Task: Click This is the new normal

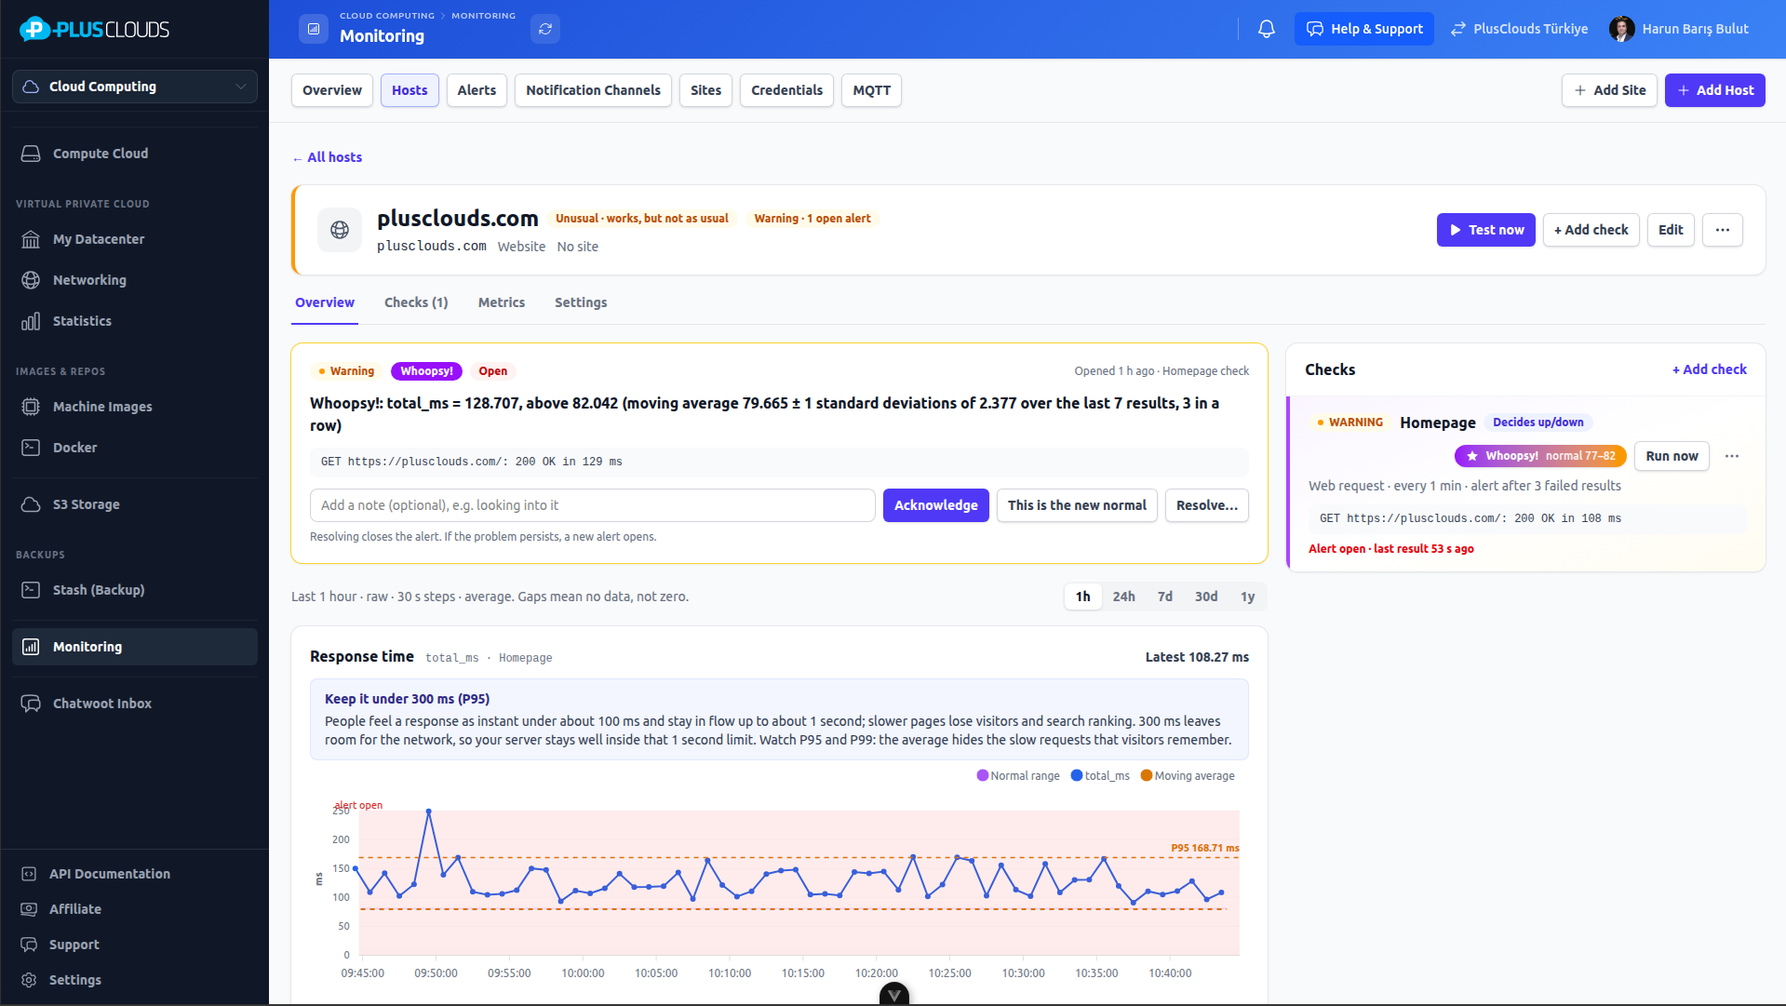Action: tap(1077, 505)
